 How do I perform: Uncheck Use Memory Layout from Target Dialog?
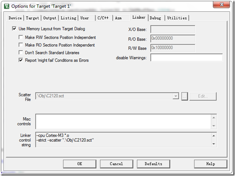click(x=14, y=28)
